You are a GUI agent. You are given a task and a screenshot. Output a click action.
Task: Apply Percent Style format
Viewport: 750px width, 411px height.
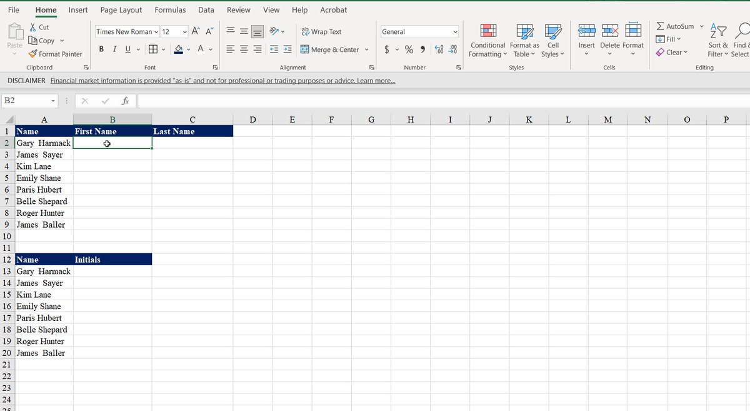409,49
